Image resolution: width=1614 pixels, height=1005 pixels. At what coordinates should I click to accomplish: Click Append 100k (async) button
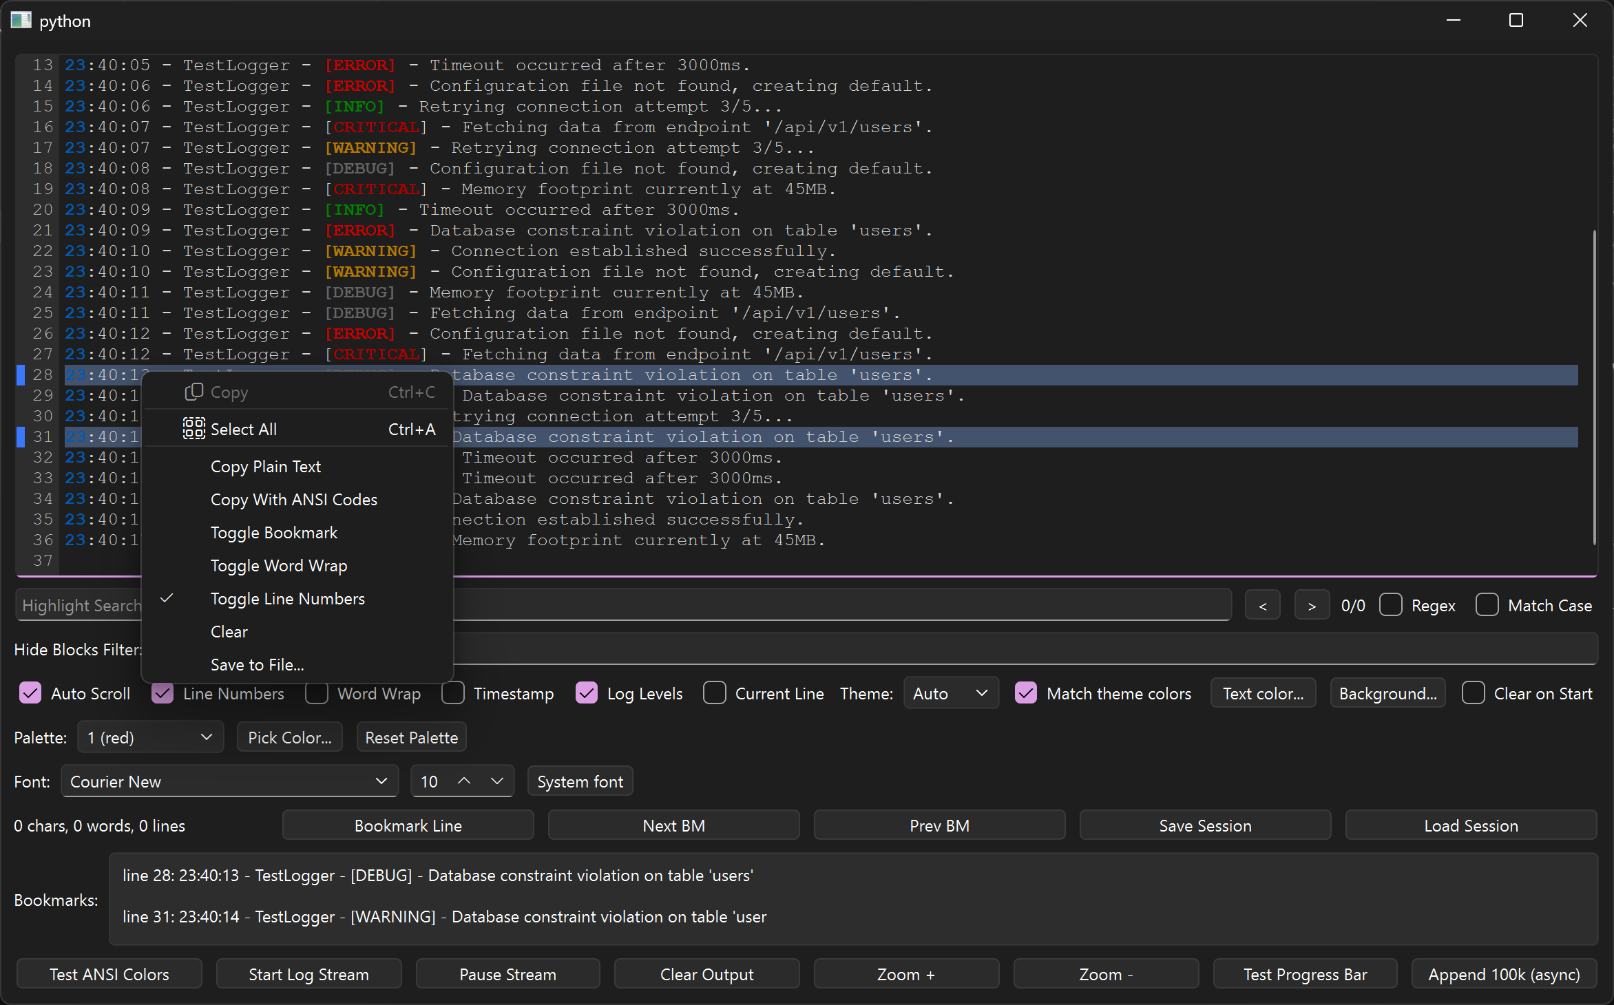pos(1505,974)
